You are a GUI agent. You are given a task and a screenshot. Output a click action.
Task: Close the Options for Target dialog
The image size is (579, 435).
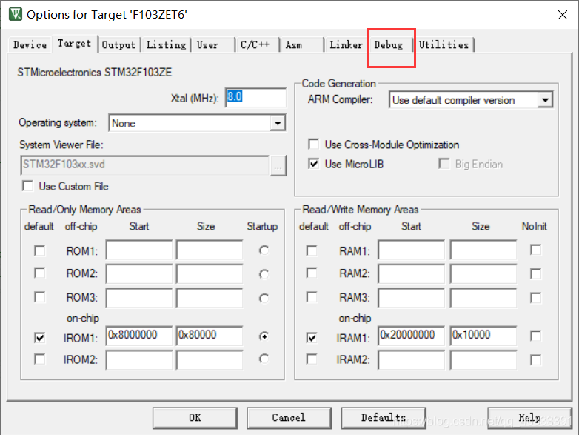(563, 15)
